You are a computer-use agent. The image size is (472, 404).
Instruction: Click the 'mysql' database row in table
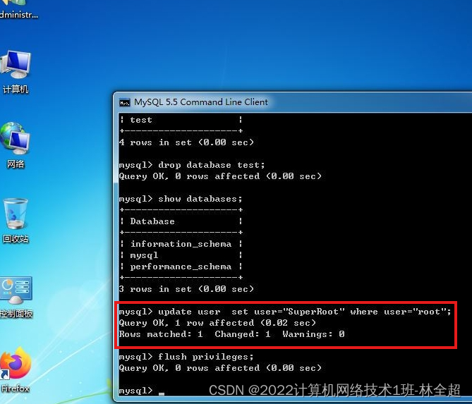(x=181, y=255)
